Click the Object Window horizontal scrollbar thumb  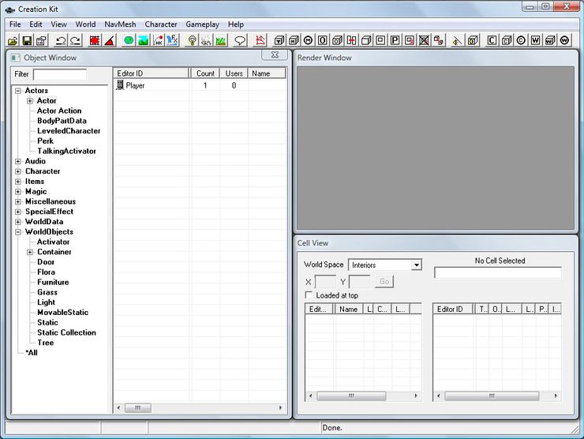point(137,408)
